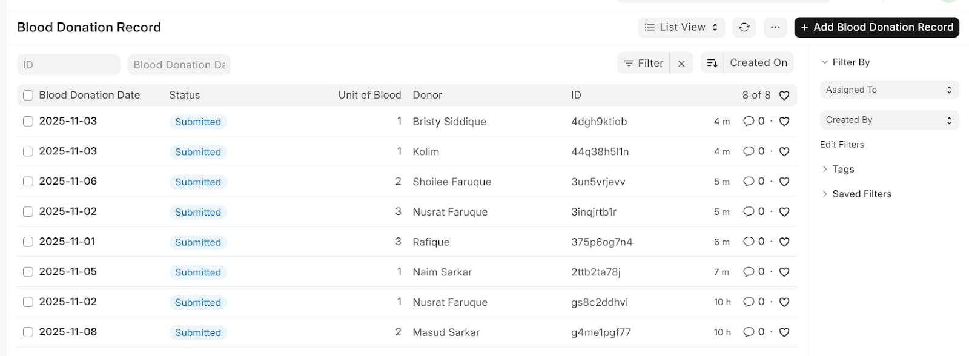Check the select-all checkbox in header
Screen dimensions: 969x356
point(28,95)
